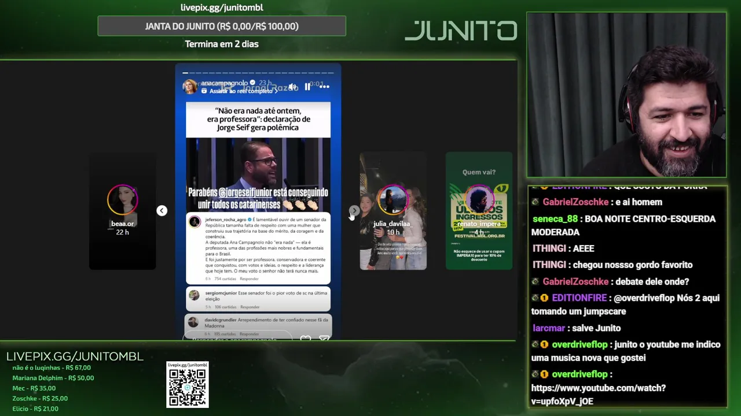Screen dimensions: 741x416
Task: Click '106 curtidas' on sergiomcjunior comment
Action: (x=226, y=307)
